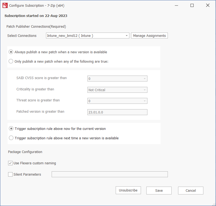Select Only publish when conditions are true
The width and height of the screenshot is (216, 206).
click(11, 61)
